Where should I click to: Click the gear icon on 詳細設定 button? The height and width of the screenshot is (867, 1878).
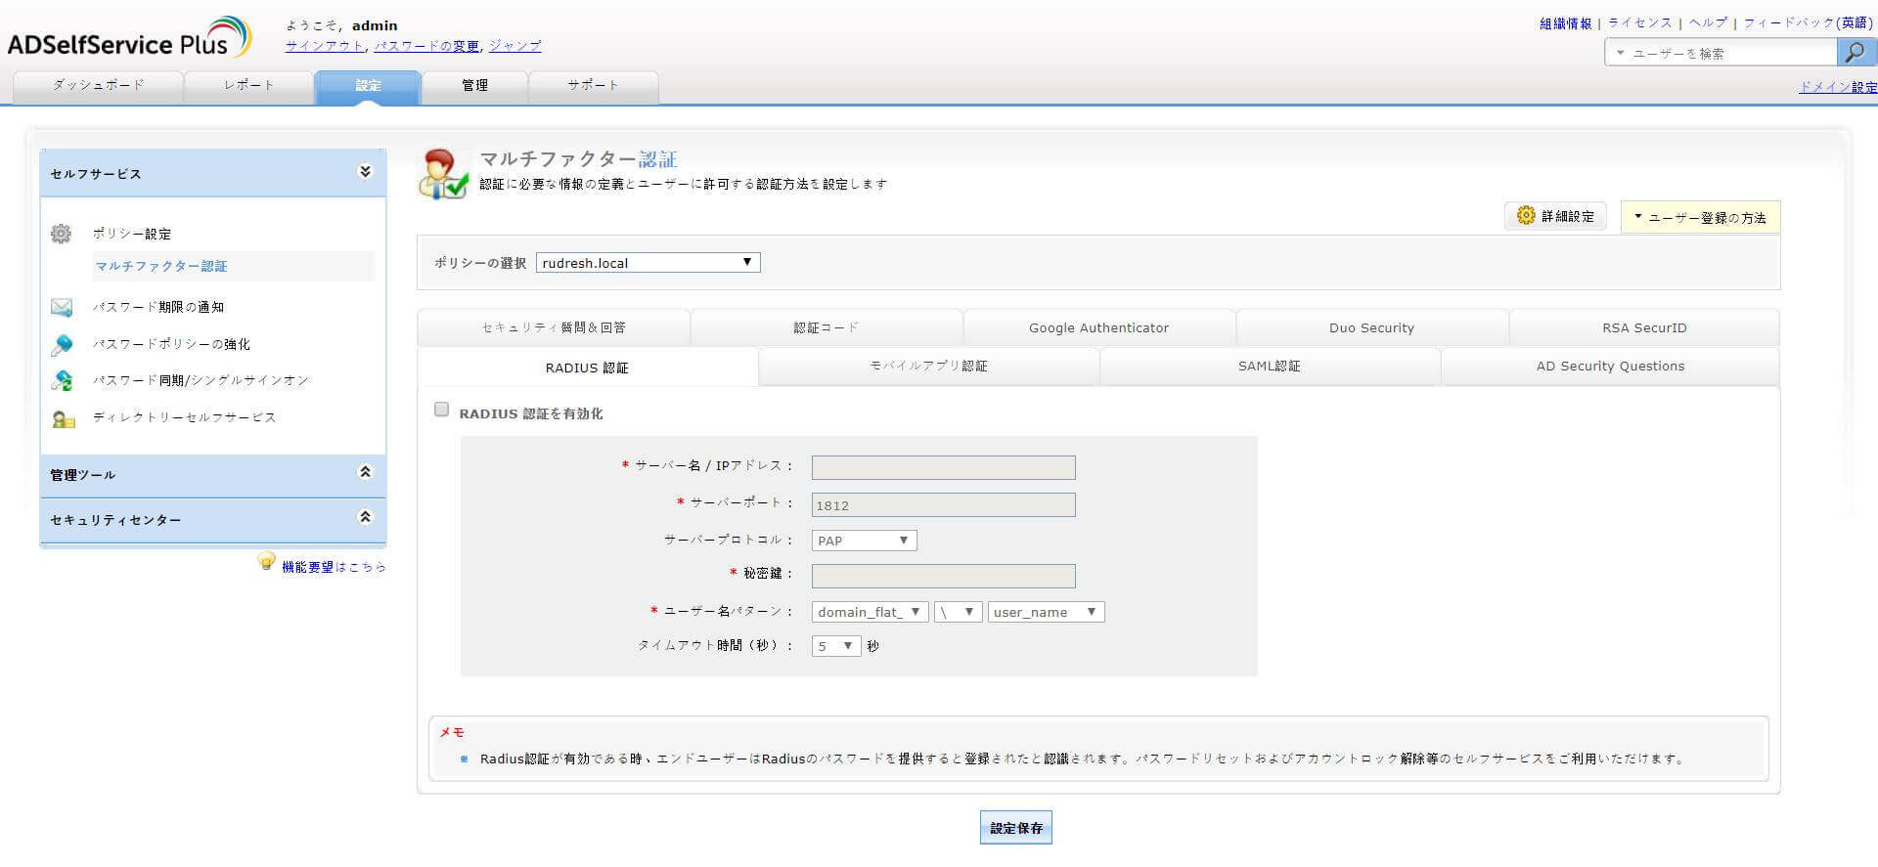tap(1526, 215)
